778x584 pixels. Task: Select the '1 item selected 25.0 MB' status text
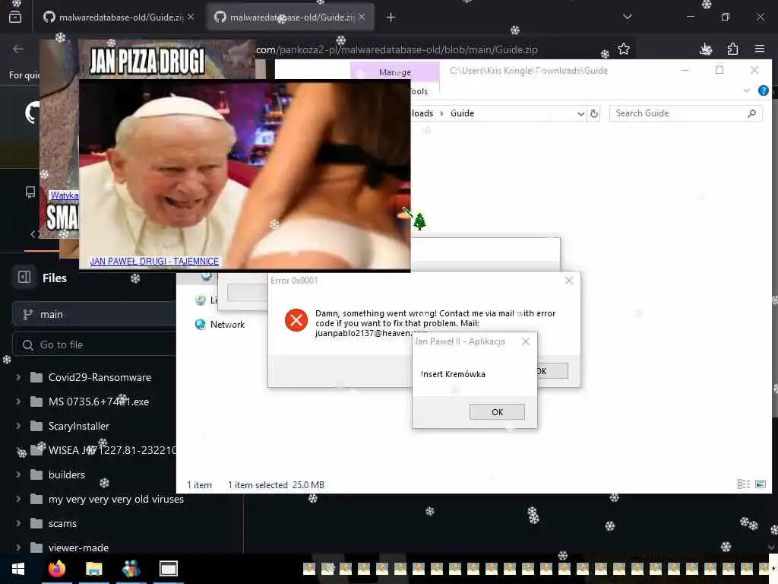276,485
